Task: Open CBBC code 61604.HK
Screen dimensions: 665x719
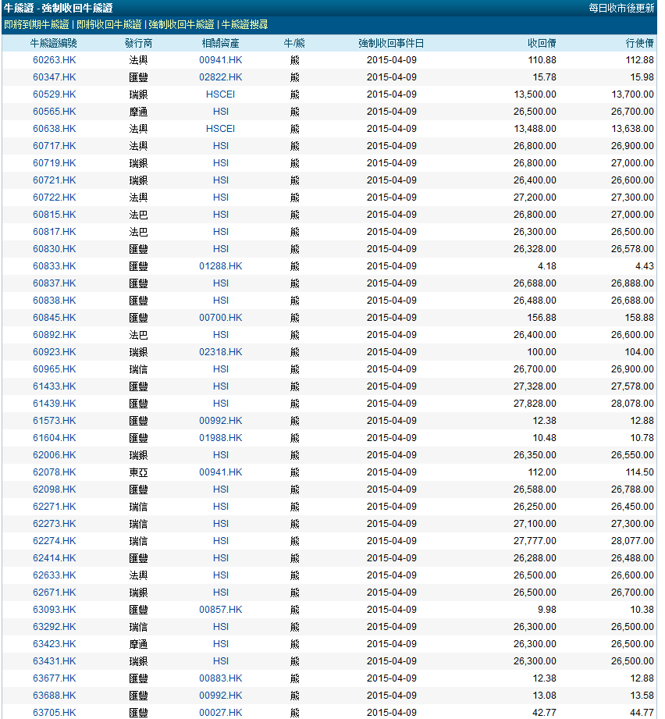Action: coord(55,438)
